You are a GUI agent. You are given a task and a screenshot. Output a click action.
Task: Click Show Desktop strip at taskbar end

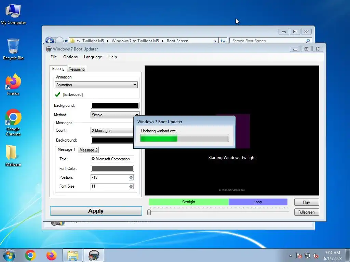[348, 255]
